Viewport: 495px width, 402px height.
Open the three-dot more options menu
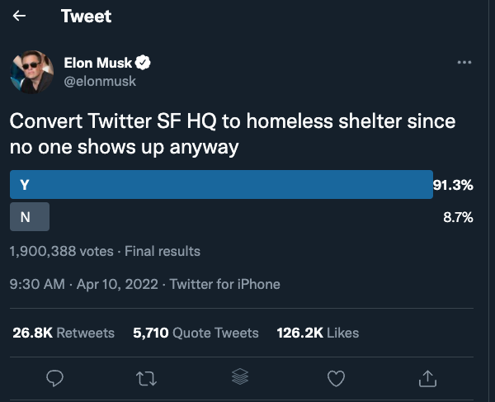(464, 64)
